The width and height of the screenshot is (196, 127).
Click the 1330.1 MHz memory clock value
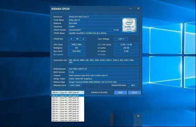tap(75, 85)
